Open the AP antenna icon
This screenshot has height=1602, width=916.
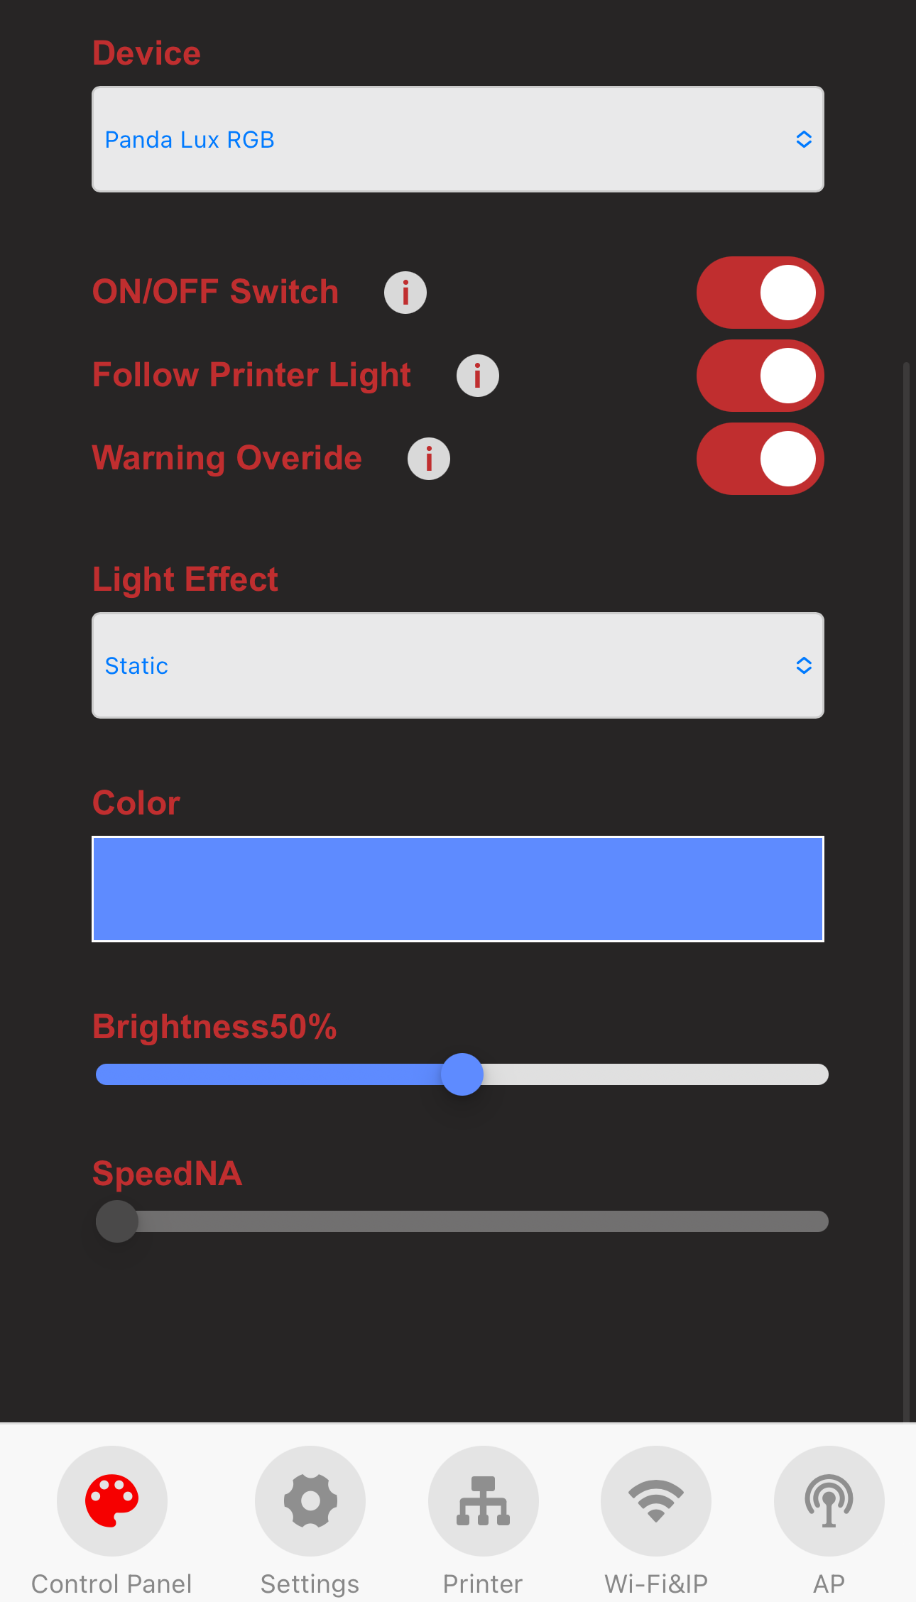click(x=829, y=1500)
